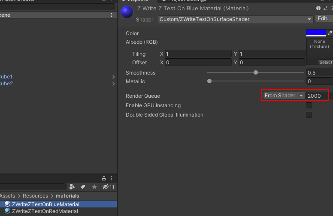Click the Offset X input field
The width and height of the screenshot is (333, 216).
tap(198, 63)
